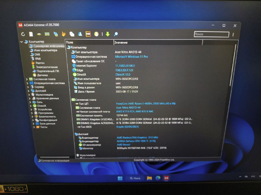Open the AMD K17.6 FCH chipset link
This screenshot has height=195, width=261.
[x=135, y=111]
